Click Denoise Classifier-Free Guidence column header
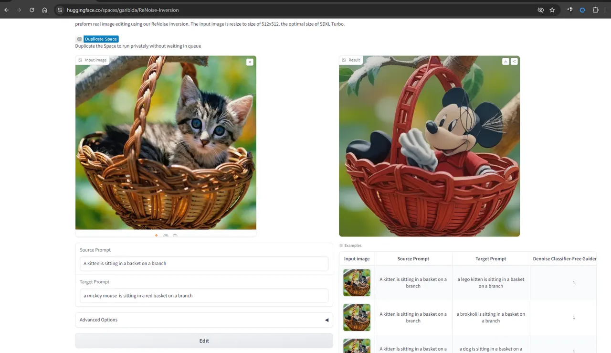Image resolution: width=611 pixels, height=353 pixels. coord(564,259)
